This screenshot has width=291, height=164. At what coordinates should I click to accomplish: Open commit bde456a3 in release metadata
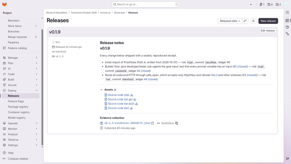coord(61,52)
